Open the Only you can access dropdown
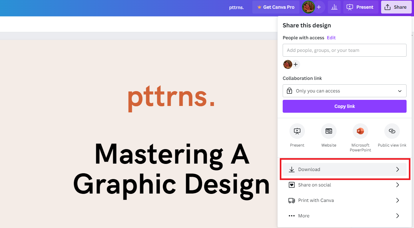This screenshot has height=228, width=414. click(345, 91)
